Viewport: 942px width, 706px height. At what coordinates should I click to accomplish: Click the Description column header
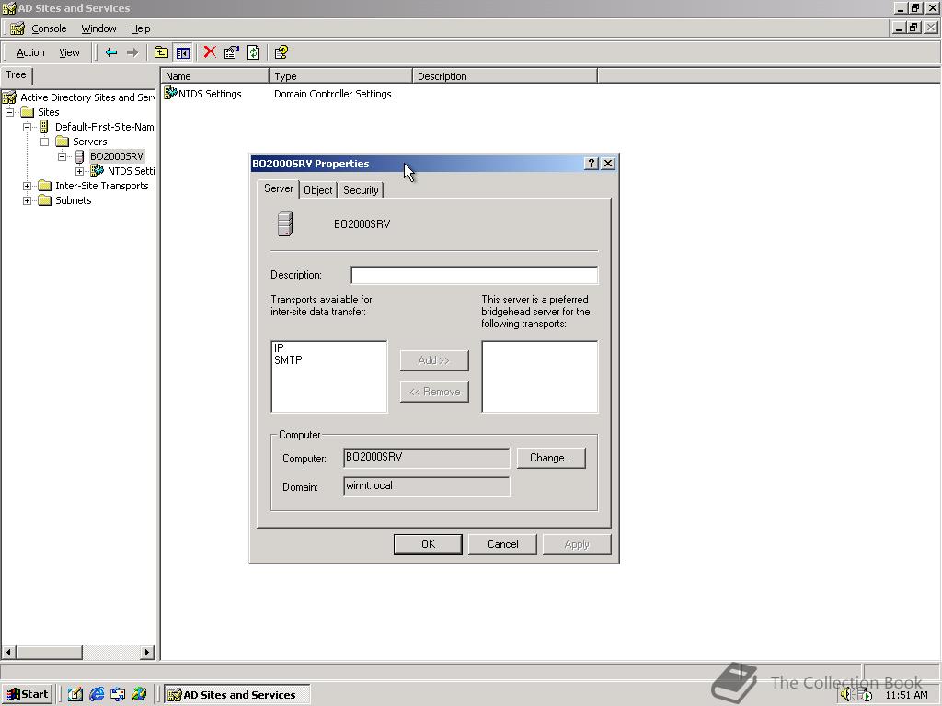[x=505, y=76]
